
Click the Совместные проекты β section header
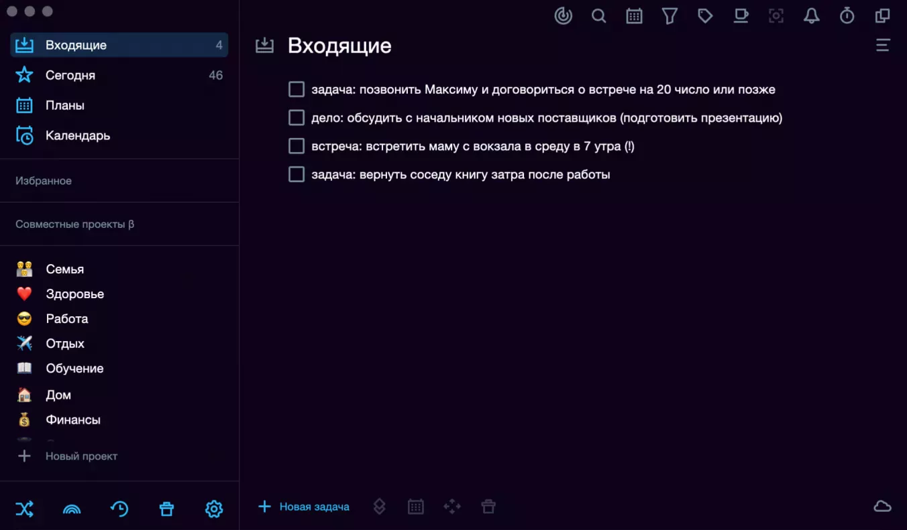pos(75,224)
